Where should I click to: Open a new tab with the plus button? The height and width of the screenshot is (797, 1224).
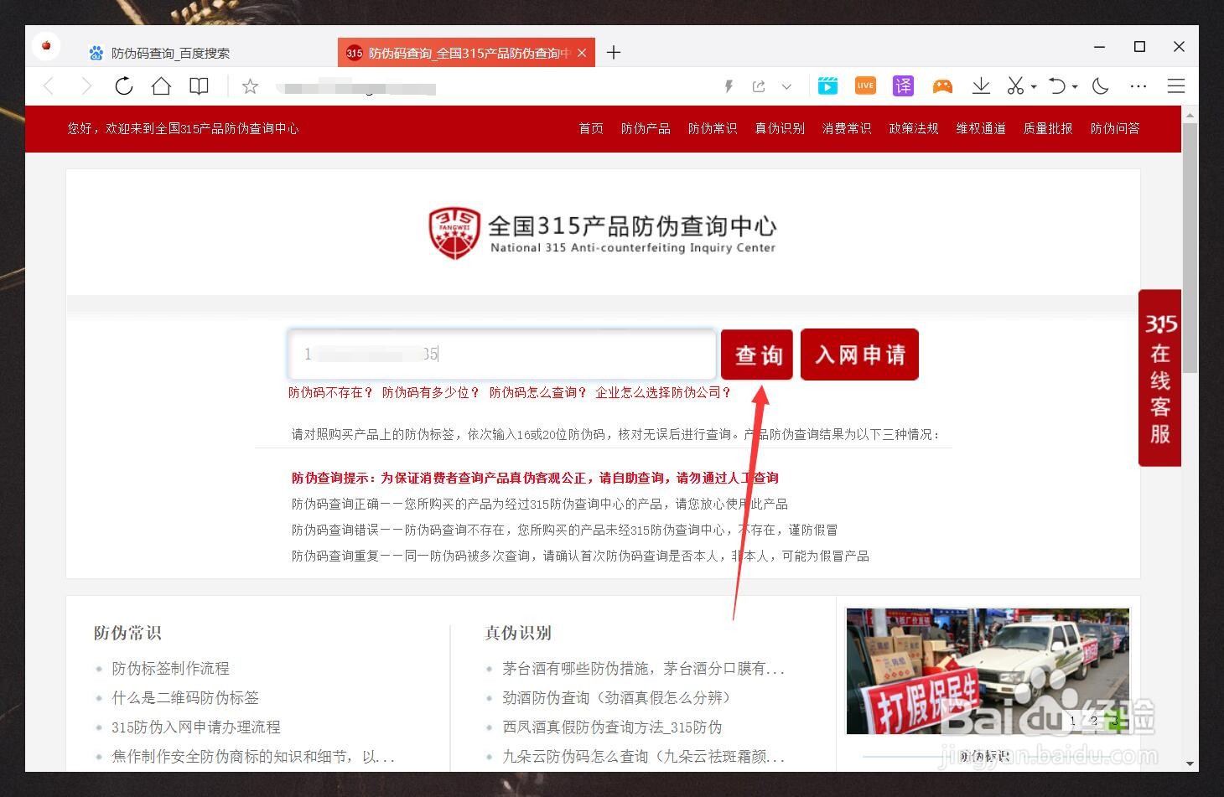pos(614,52)
